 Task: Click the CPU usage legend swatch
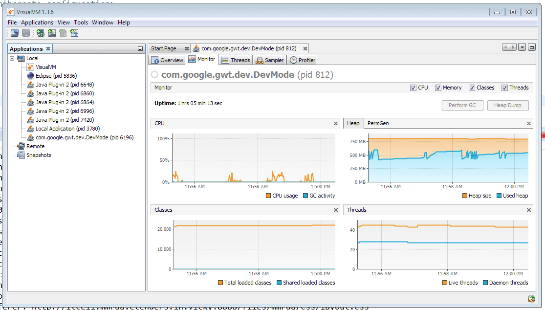point(268,196)
